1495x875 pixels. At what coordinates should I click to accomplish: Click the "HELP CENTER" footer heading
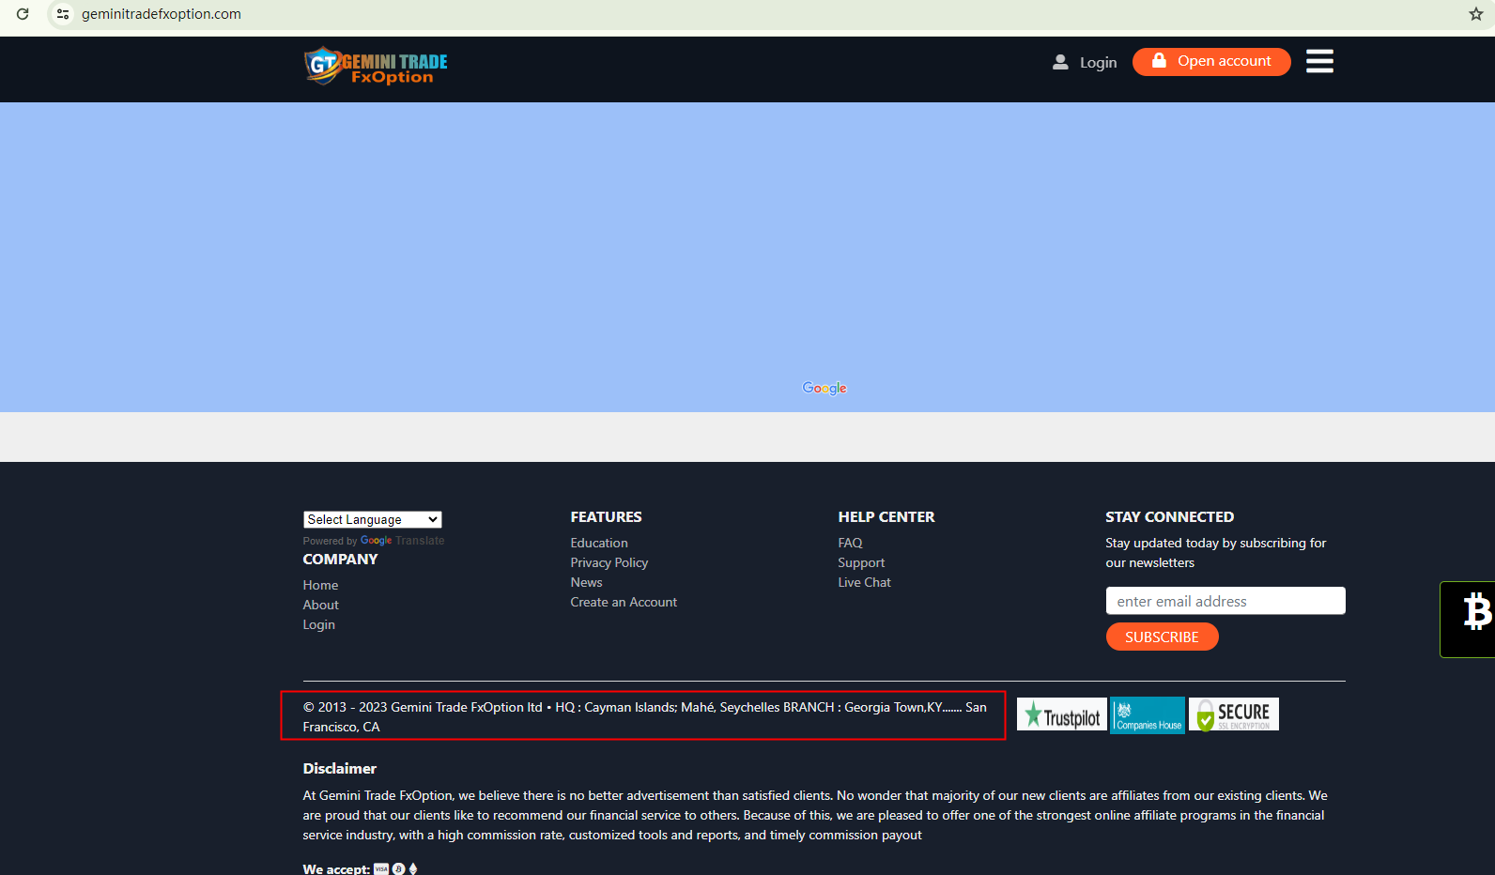(x=886, y=517)
